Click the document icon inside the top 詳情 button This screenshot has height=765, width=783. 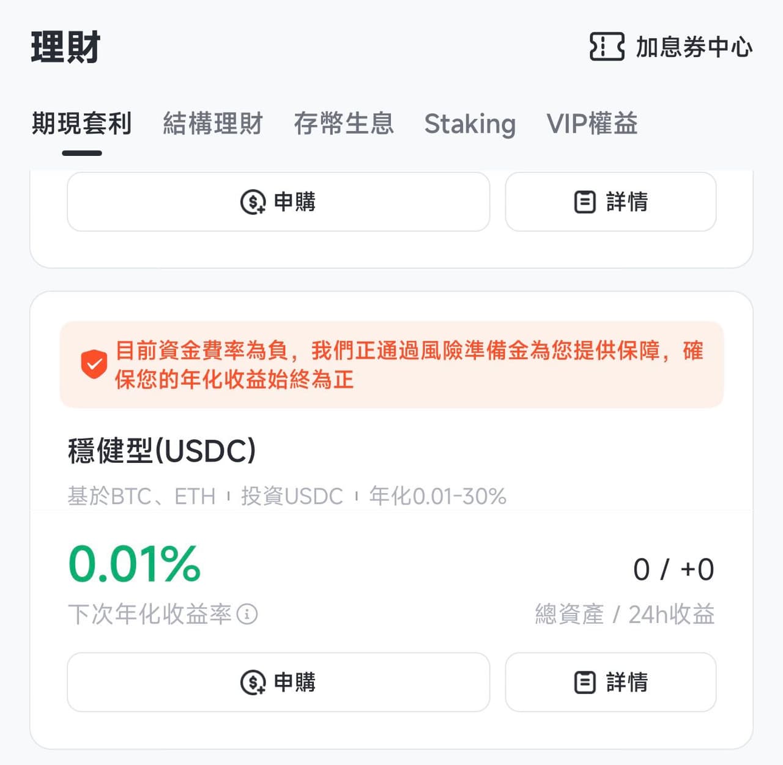584,202
